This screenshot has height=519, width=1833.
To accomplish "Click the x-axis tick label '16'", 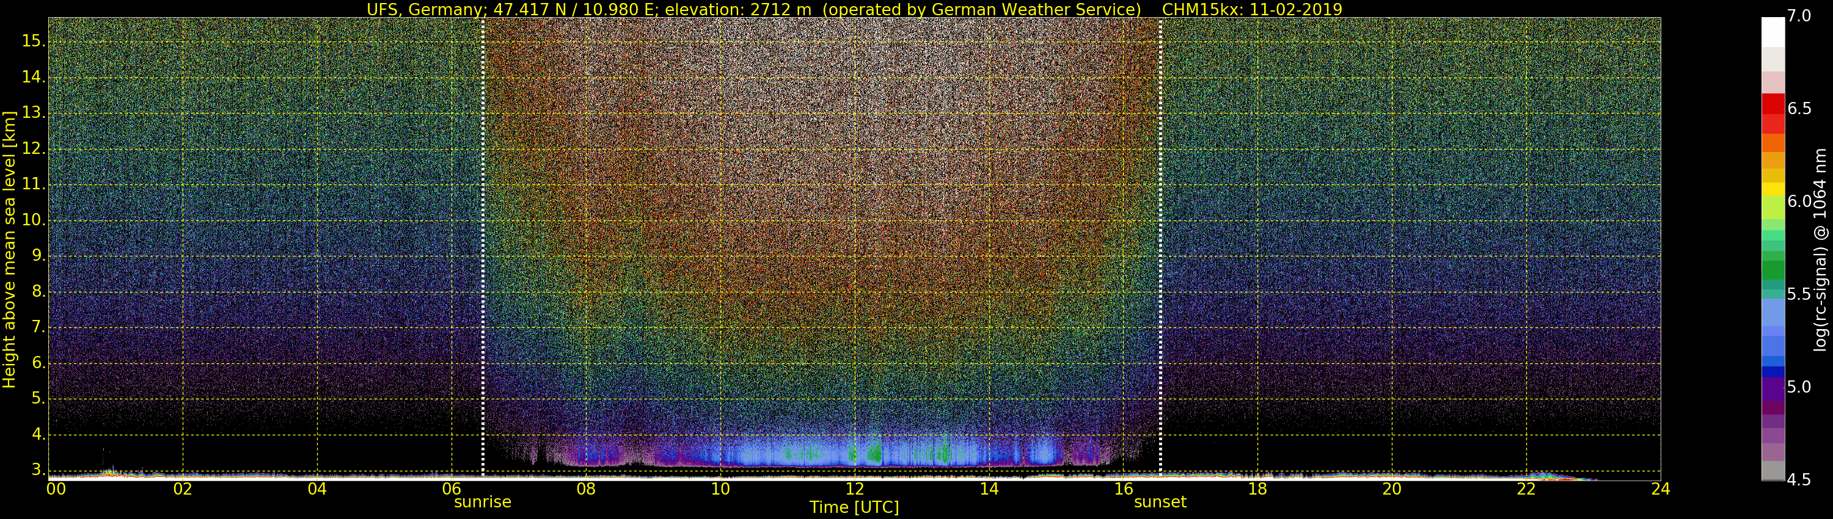I will [1124, 489].
